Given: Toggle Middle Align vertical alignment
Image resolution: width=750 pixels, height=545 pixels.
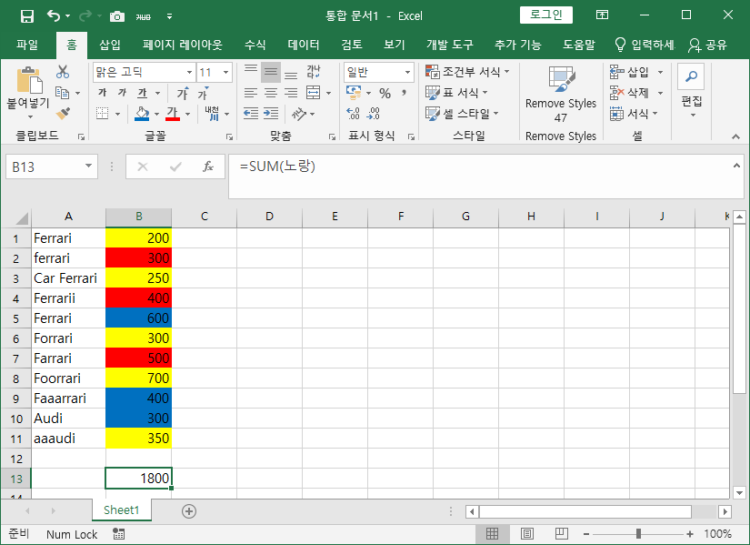Looking at the screenshot, I should (x=271, y=72).
